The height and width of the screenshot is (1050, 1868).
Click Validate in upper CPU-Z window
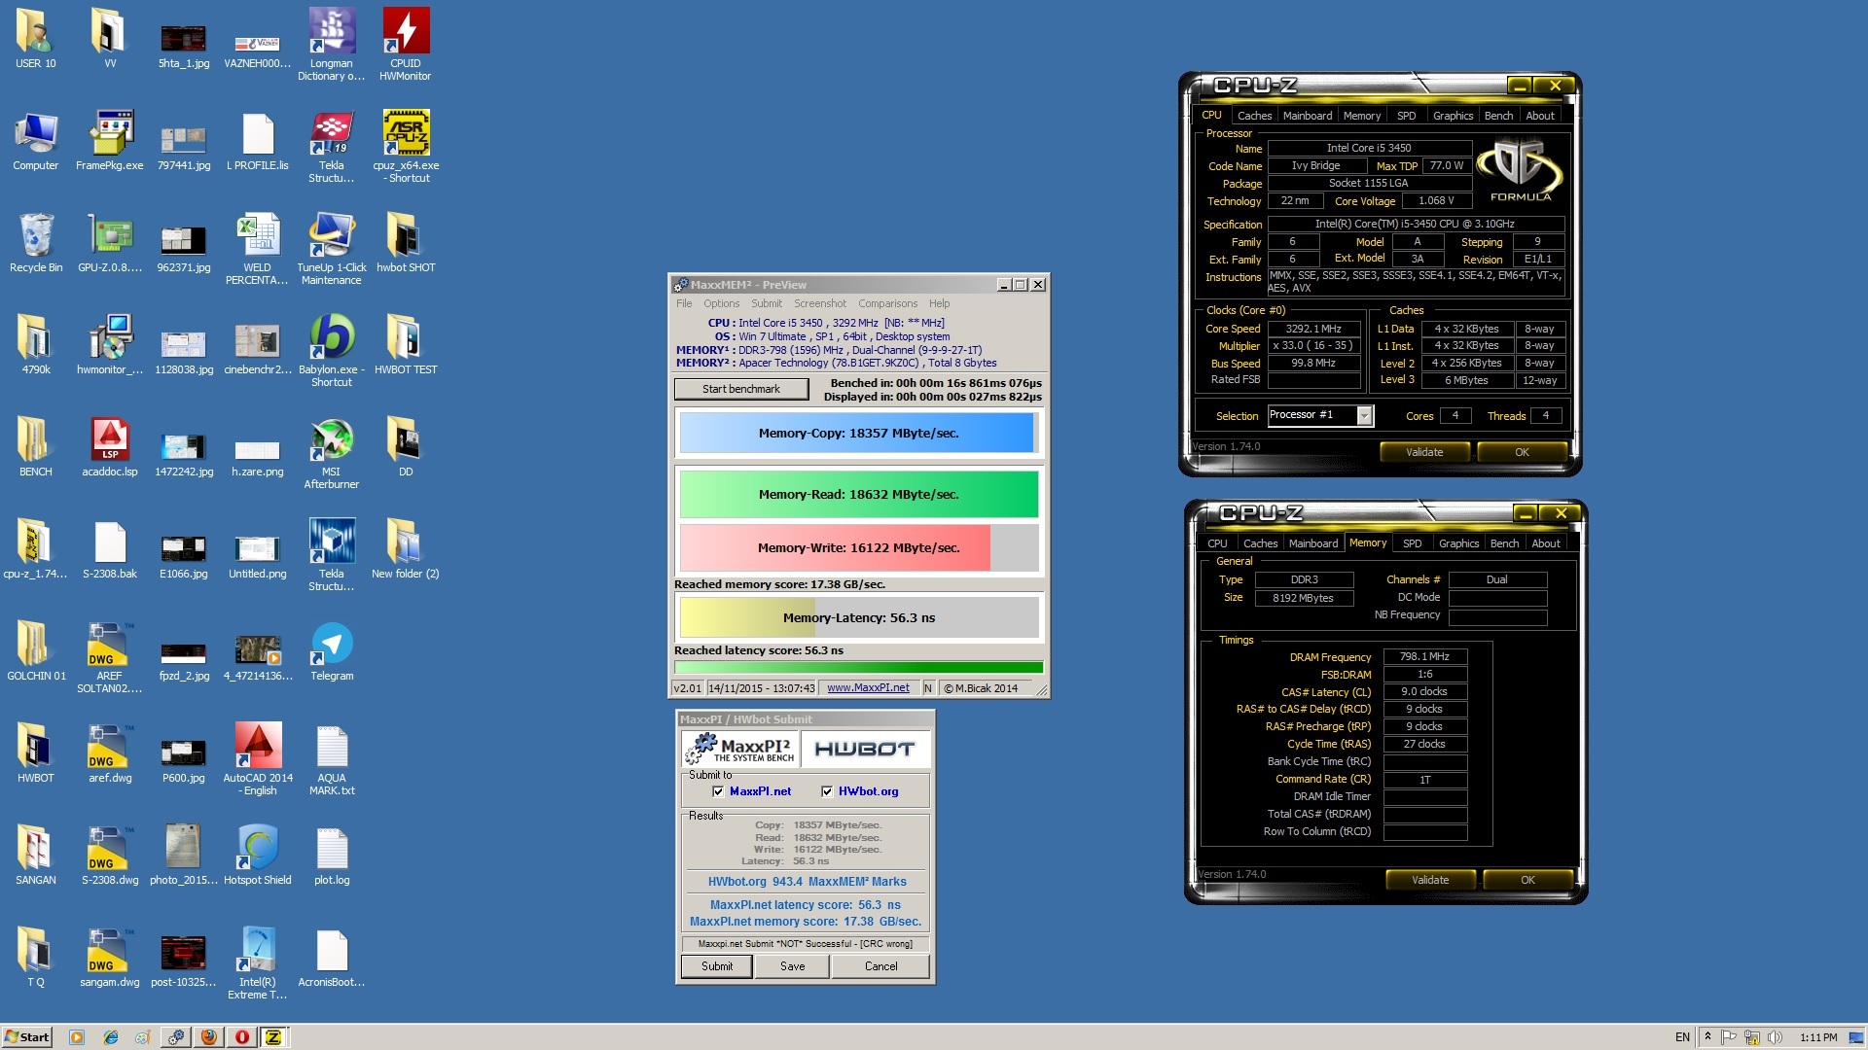[x=1424, y=452]
